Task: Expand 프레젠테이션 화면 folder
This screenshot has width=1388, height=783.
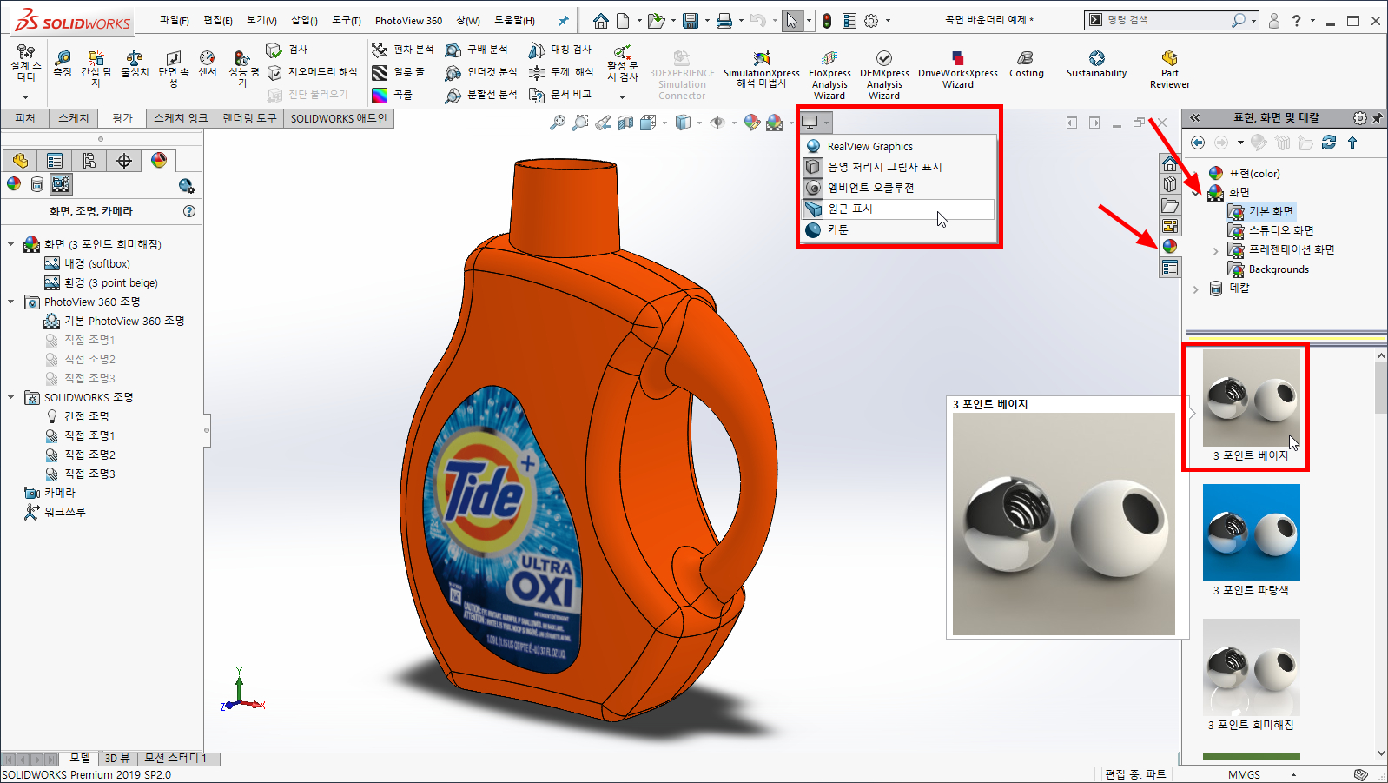Action: 1215,250
